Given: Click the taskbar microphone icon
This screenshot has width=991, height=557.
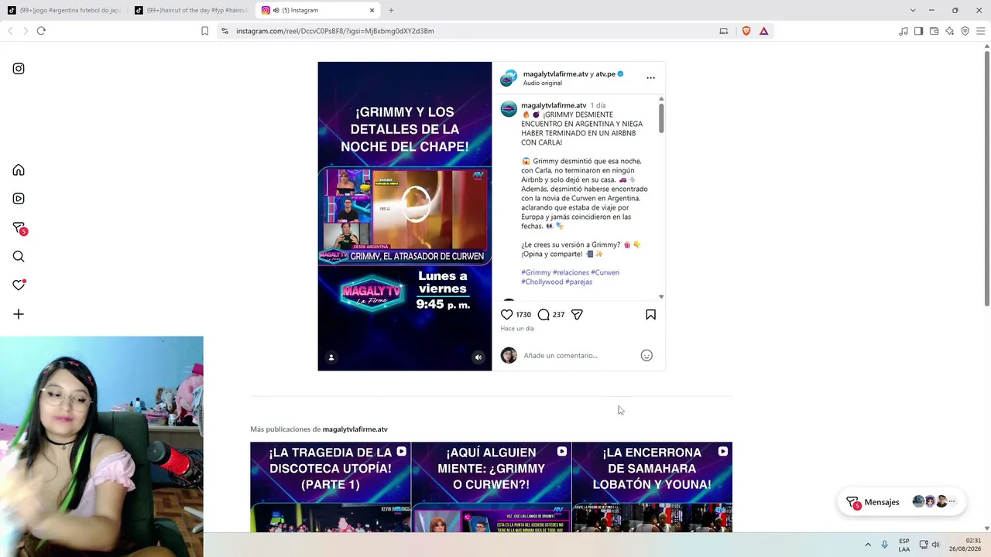Looking at the screenshot, I should [884, 545].
